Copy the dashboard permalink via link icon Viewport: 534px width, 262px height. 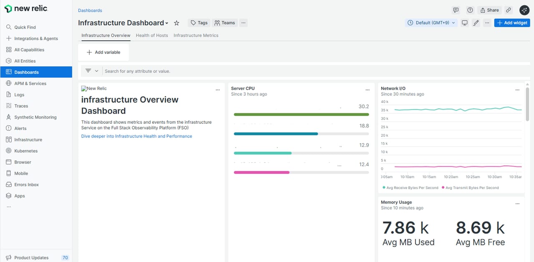508,10
